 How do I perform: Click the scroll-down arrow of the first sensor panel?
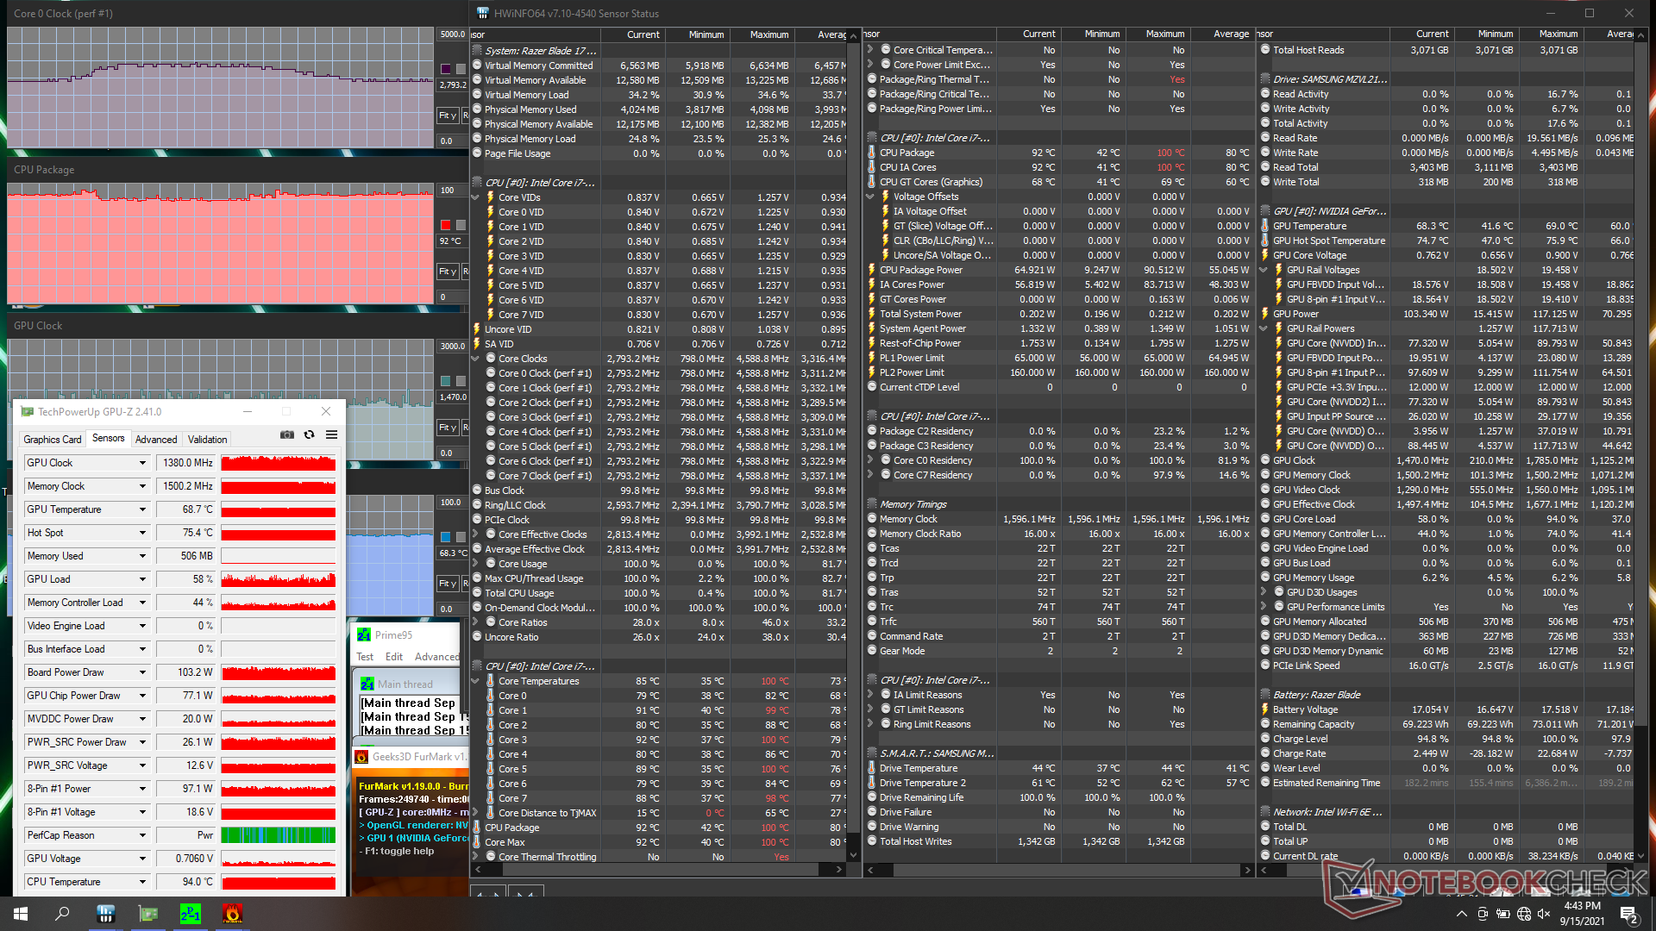coord(853,855)
